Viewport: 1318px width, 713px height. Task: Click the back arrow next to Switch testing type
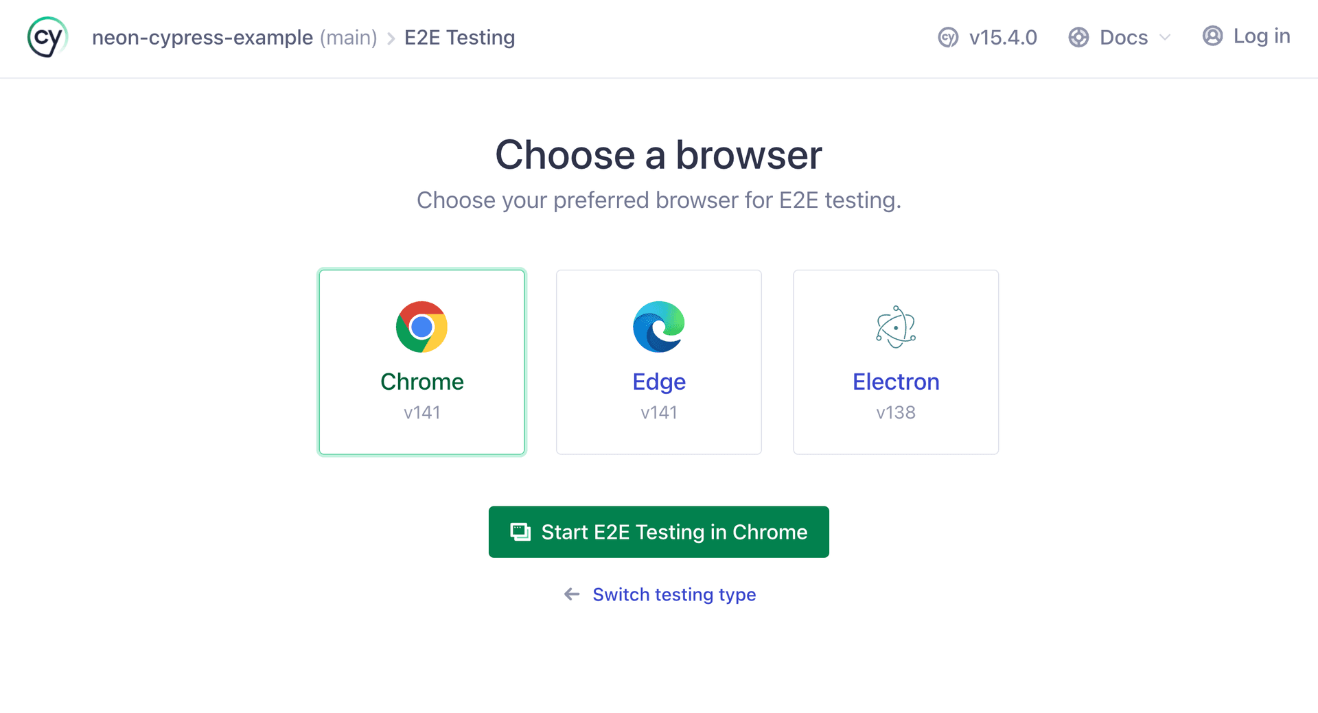click(572, 594)
